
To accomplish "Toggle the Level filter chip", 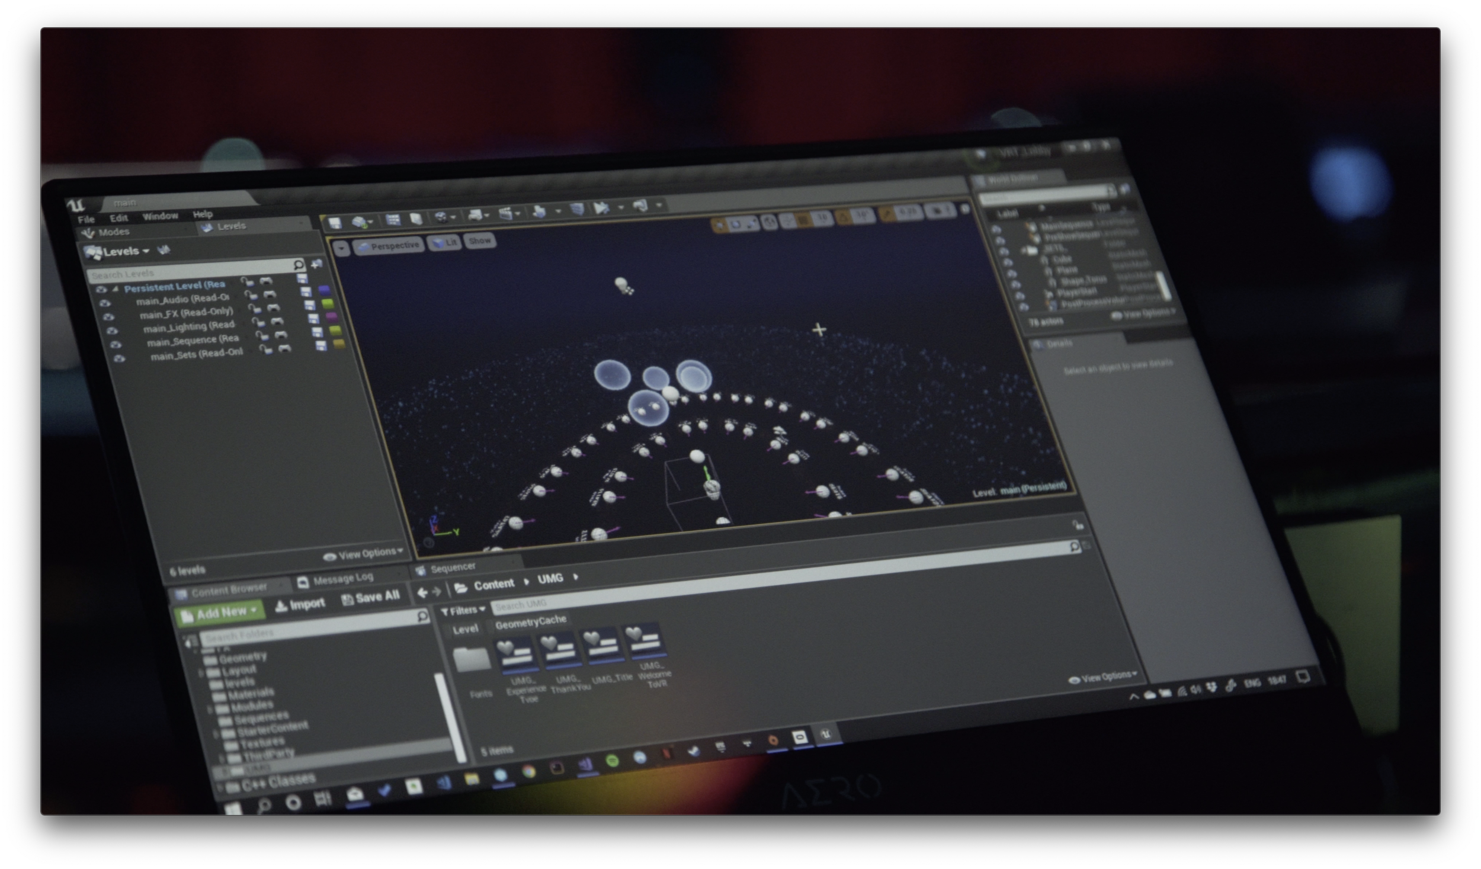I will coord(465,629).
